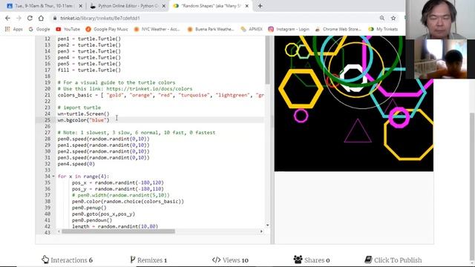The height and width of the screenshot is (267, 475).
Task: Click the trinket.io address bar
Action: (212, 18)
